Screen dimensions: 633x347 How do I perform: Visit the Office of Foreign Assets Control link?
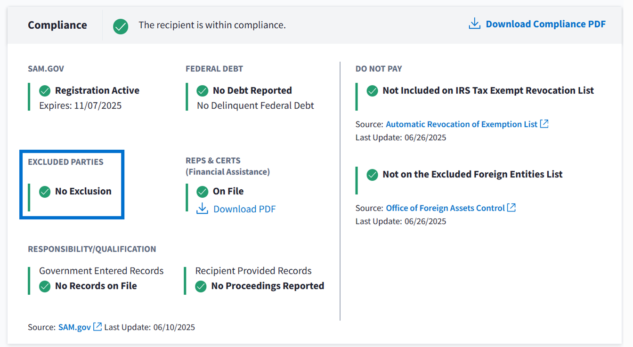point(445,208)
